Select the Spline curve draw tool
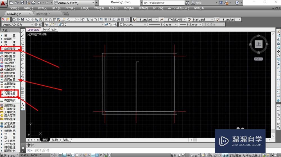The width and height of the screenshot is (281, 157). pos(23,64)
